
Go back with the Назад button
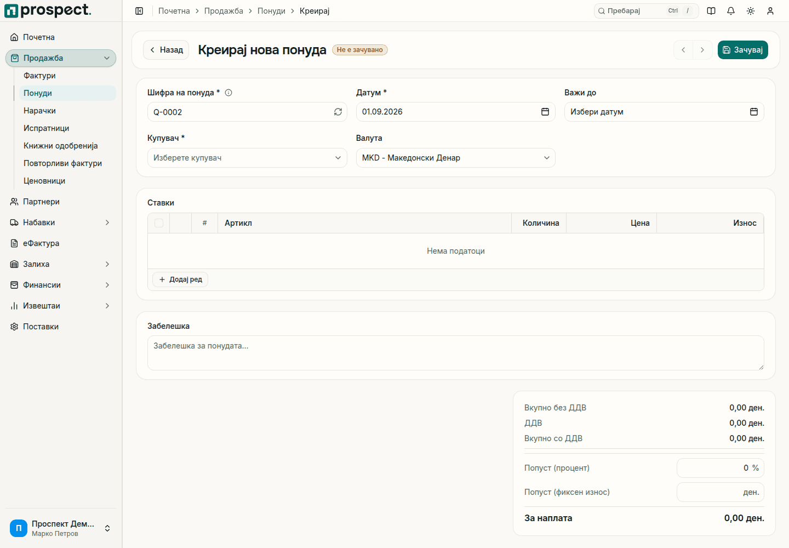pos(166,50)
